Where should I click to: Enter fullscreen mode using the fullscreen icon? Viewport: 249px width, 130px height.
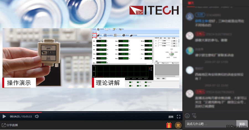[178, 117]
